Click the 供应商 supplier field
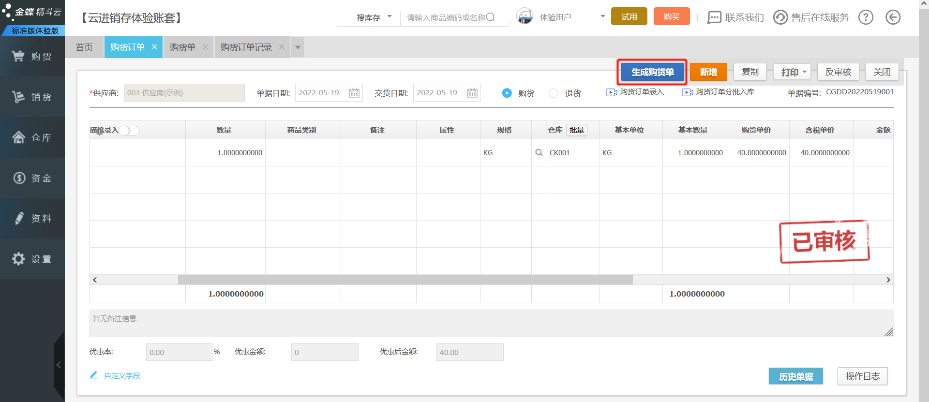Screen dimensions: 929x402 (x=184, y=93)
